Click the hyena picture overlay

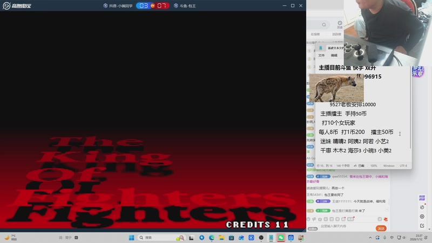click(x=336, y=88)
